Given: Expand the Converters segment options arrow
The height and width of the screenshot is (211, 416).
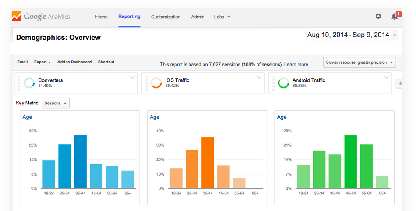Looking at the screenshot, I should pyautogui.click(x=132, y=78).
